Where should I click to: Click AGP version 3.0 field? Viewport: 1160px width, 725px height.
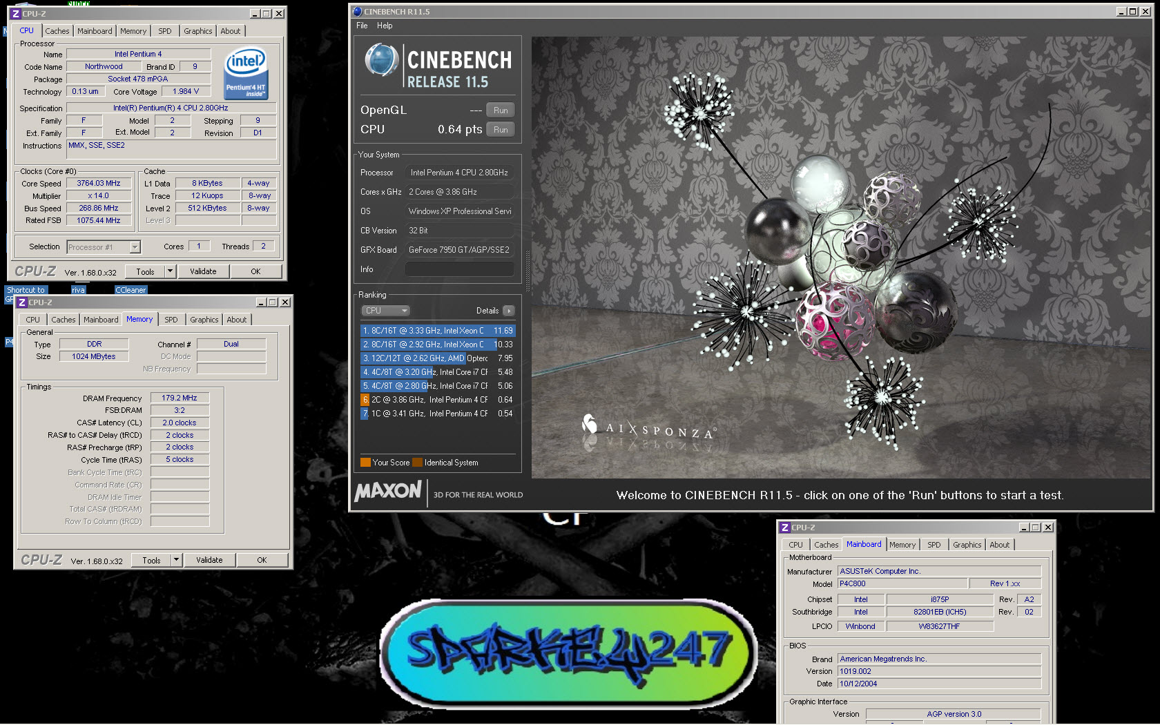(954, 715)
